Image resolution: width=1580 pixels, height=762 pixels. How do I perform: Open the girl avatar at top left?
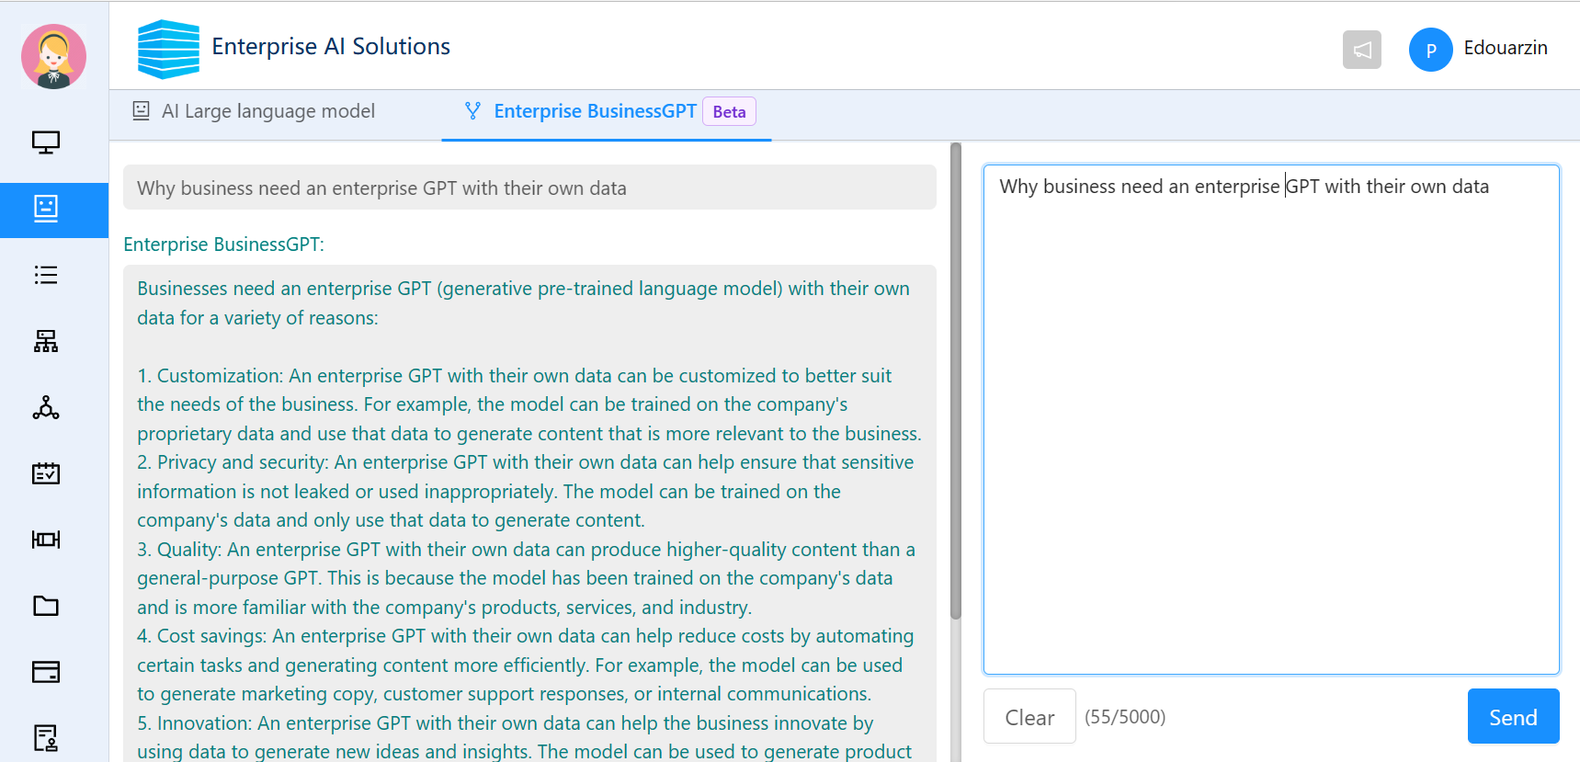click(54, 56)
